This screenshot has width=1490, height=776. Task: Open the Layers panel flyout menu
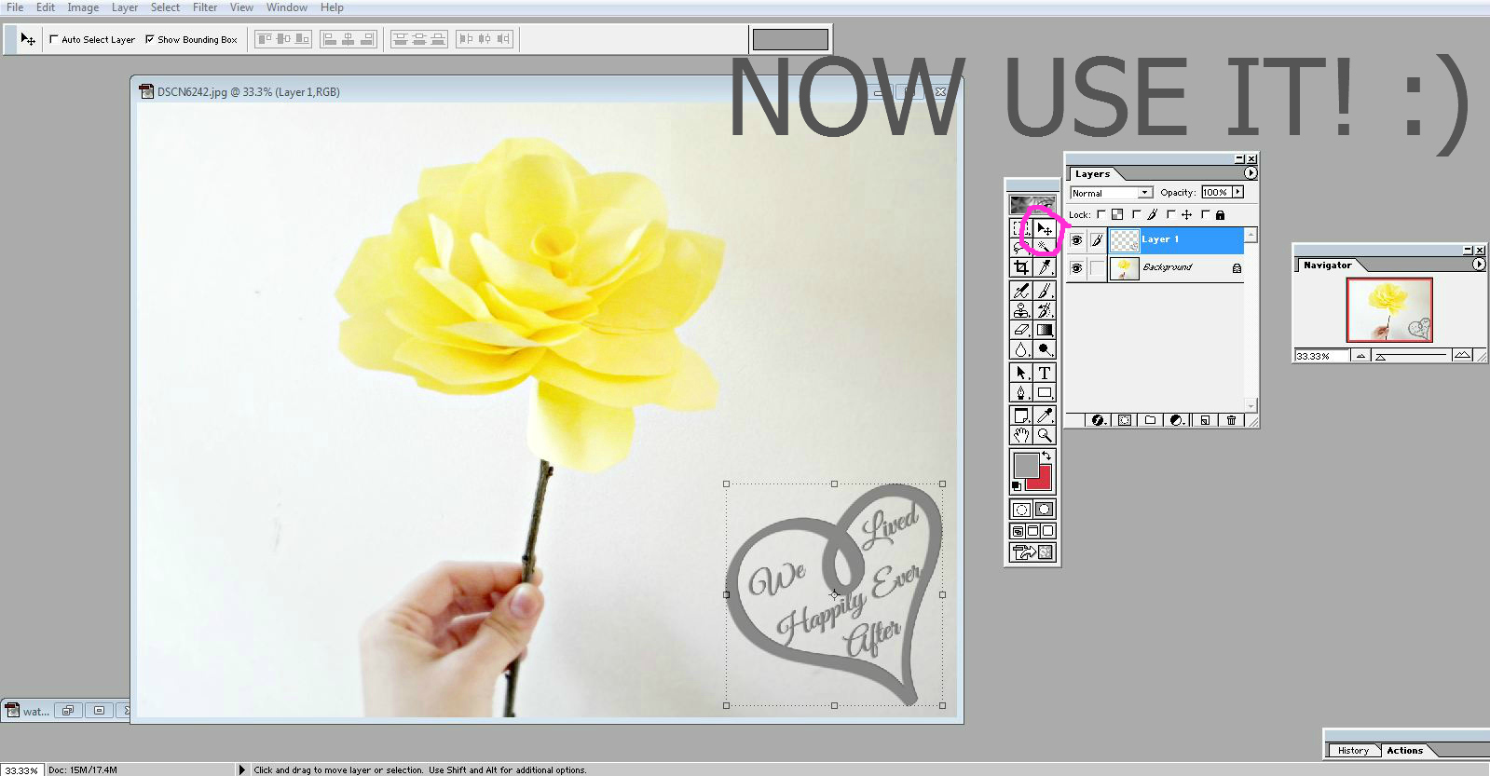[x=1251, y=173]
